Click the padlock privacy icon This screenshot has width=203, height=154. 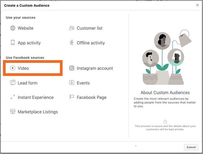coord(165,122)
